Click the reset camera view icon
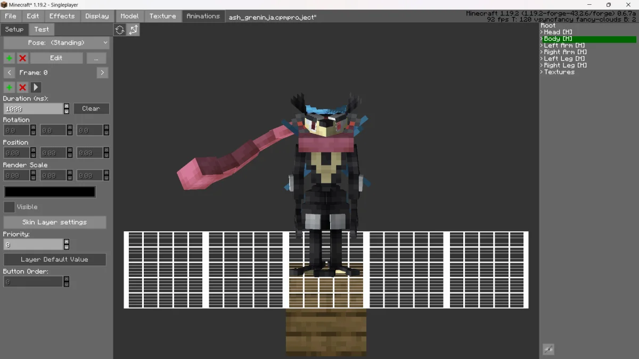This screenshot has height=359, width=639. 120,30
